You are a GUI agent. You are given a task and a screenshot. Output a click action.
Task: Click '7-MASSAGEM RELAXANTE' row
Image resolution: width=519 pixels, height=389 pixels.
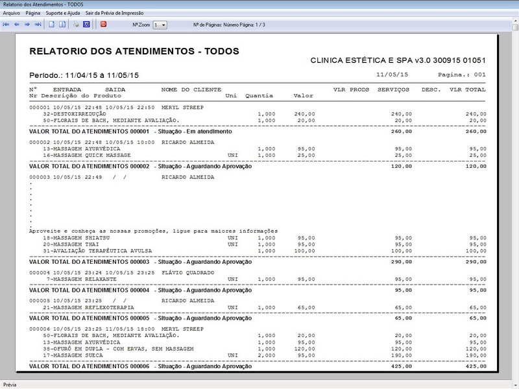click(258, 279)
